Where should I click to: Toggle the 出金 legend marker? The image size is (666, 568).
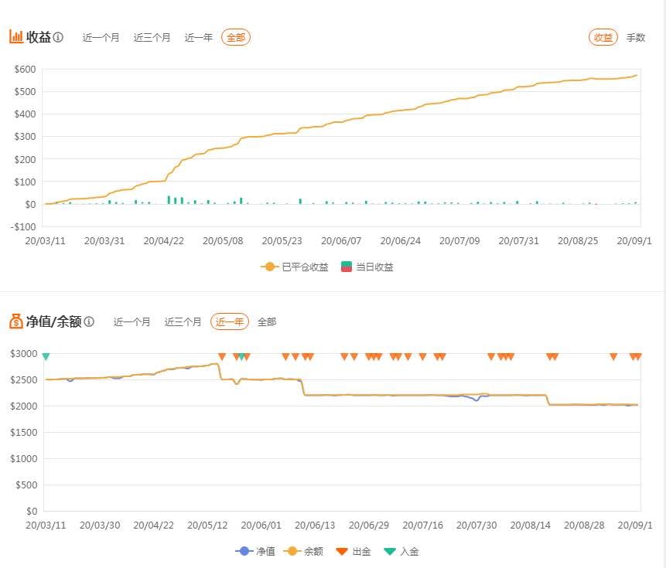pyautogui.click(x=353, y=551)
